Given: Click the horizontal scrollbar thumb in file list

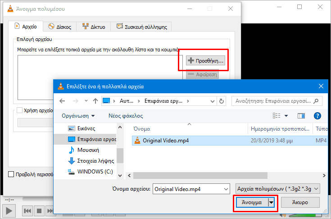Looking at the screenshot, I should 200,175.
